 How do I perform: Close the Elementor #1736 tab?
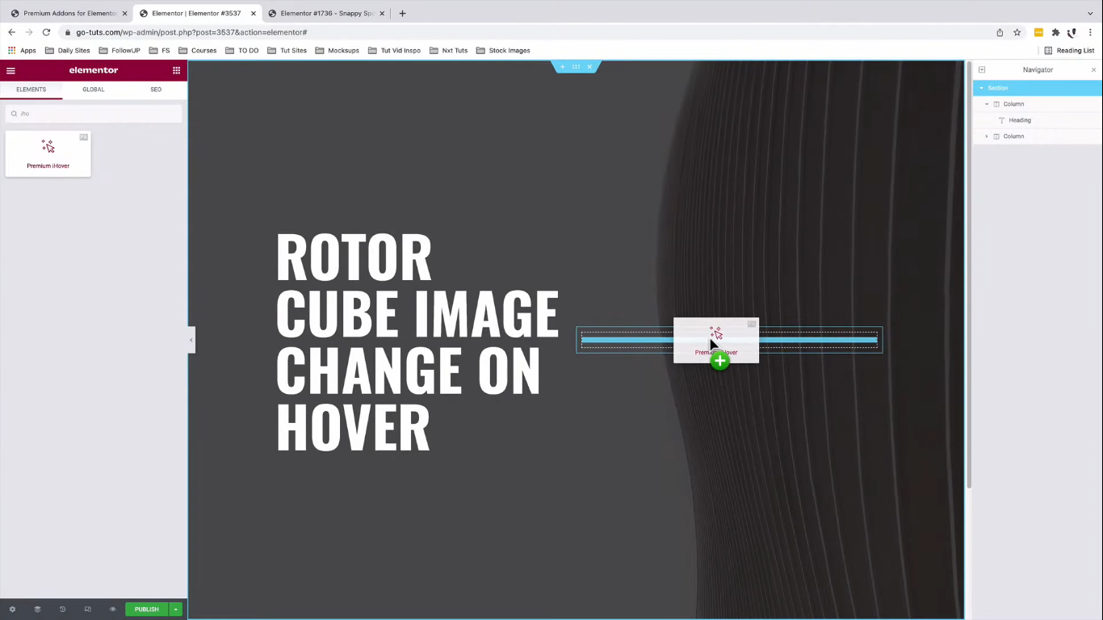click(381, 14)
